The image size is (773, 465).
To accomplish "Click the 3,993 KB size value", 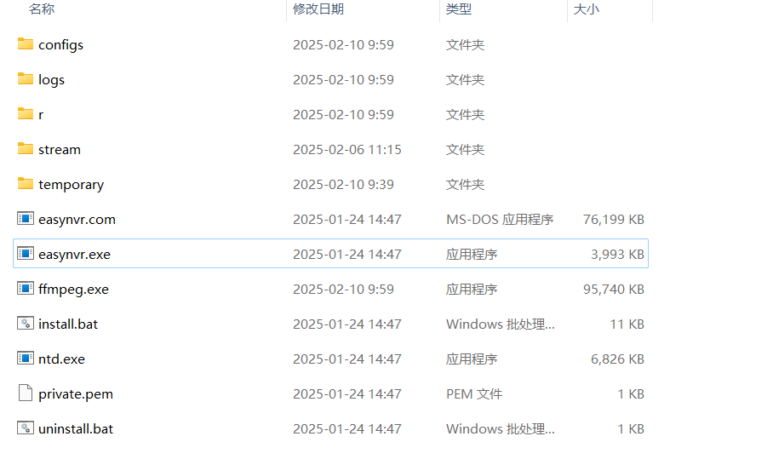I will coord(617,255).
